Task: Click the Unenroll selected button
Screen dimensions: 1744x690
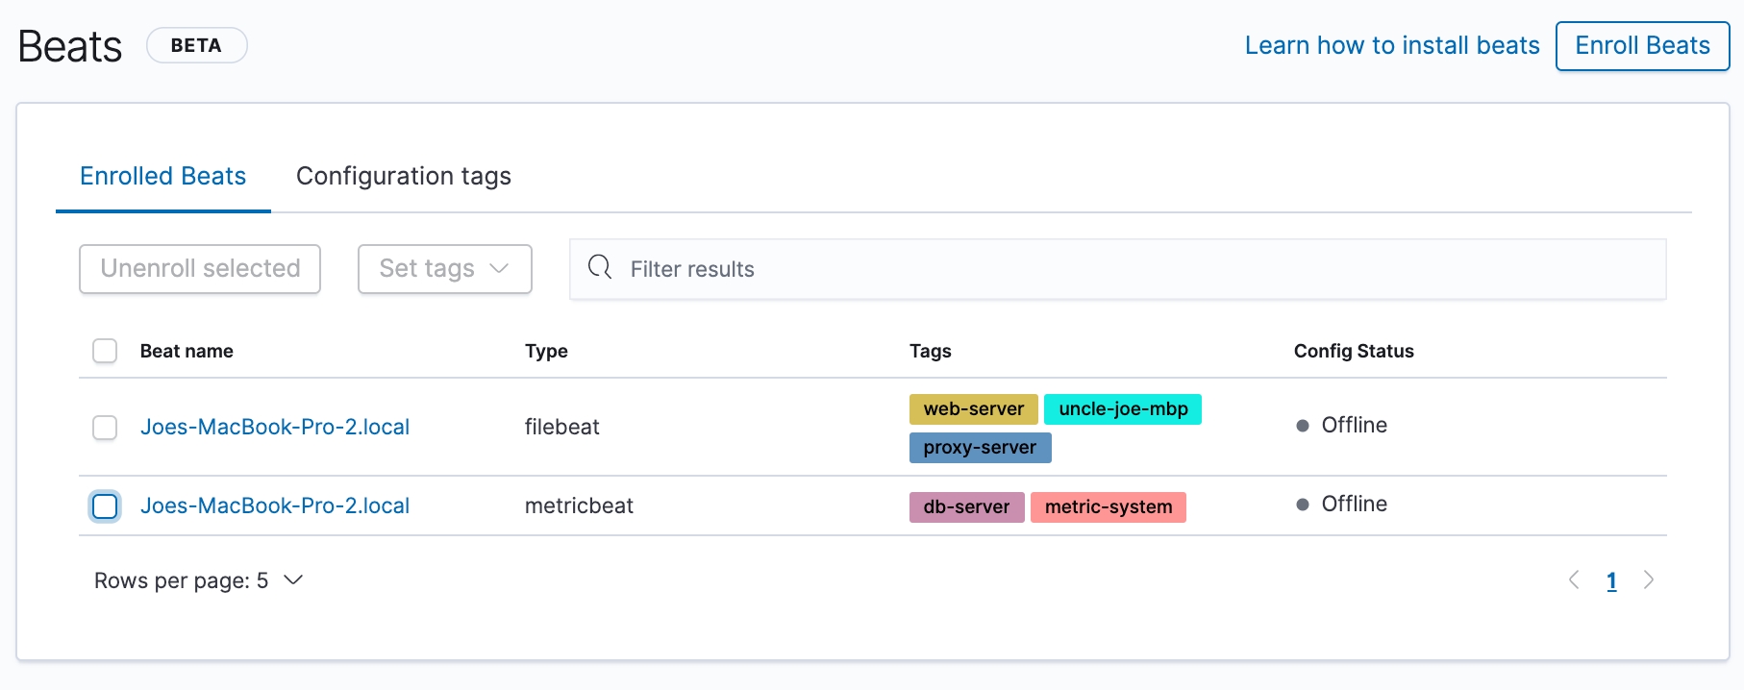Action: pos(200,268)
